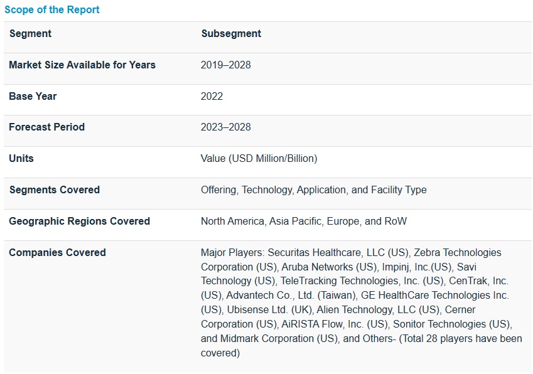
Task: Select the 'Geographic Regions Covered' label
Action: (79, 221)
